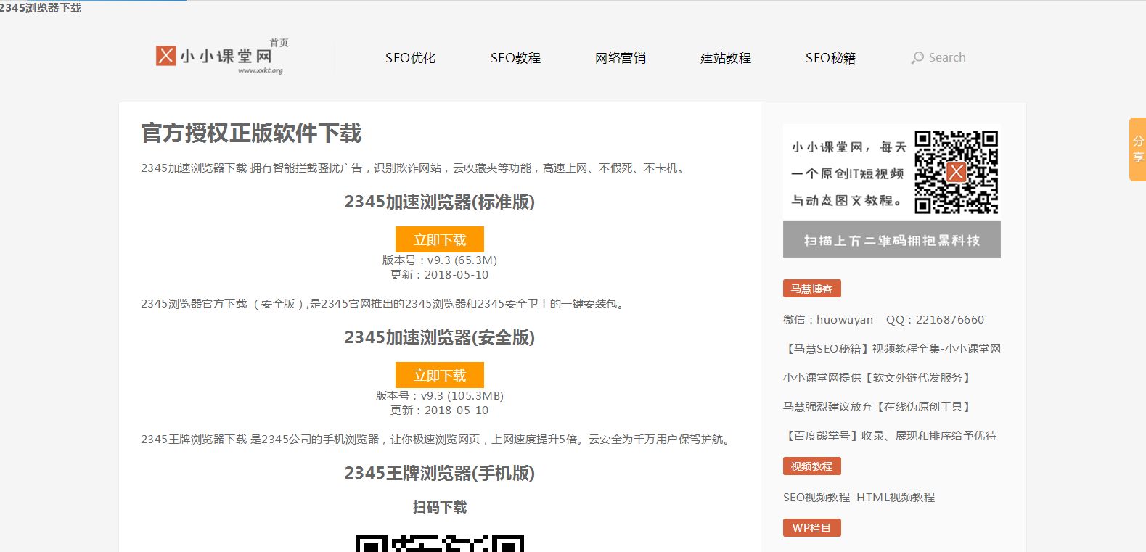Image resolution: width=1146 pixels, height=552 pixels.
Task: Open 【马慧SEO秘籍】视频教程全集 link
Action: click(x=892, y=349)
